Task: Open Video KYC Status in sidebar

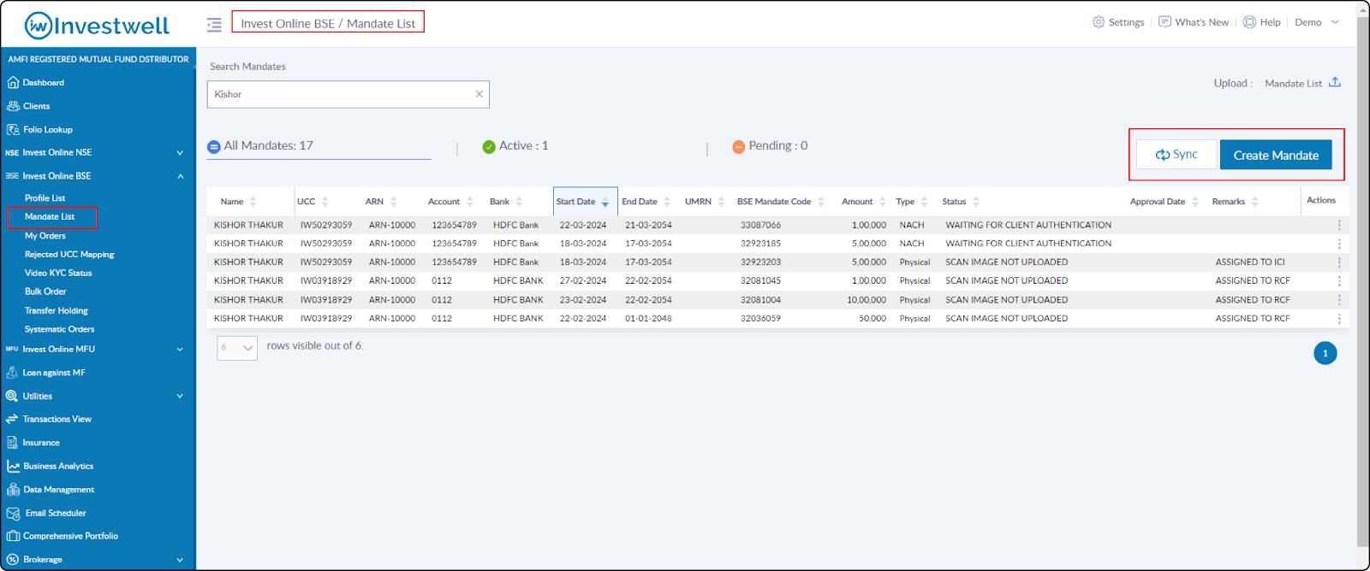Action: 58,274
